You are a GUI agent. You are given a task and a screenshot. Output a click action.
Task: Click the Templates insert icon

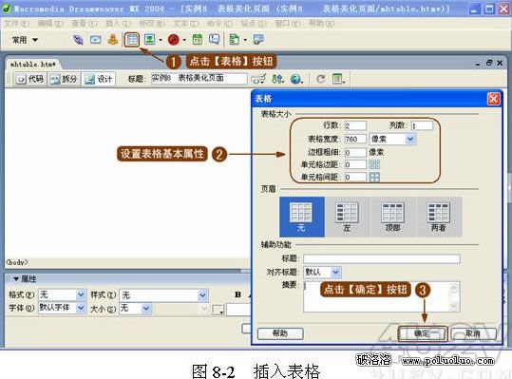coord(234,40)
